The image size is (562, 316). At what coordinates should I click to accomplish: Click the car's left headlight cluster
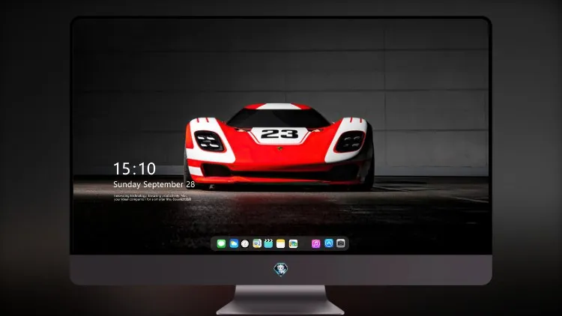point(209,141)
